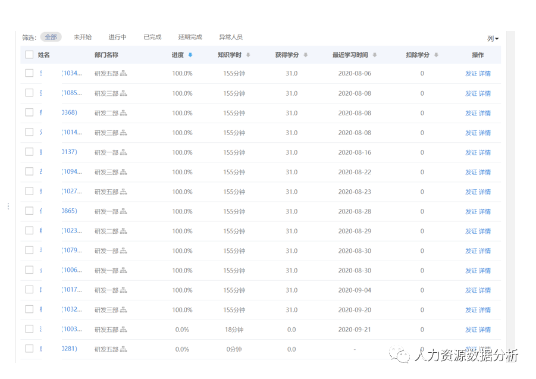The image size is (536, 379).
Task: Sort by 进度 column arrow
Action: coord(190,55)
